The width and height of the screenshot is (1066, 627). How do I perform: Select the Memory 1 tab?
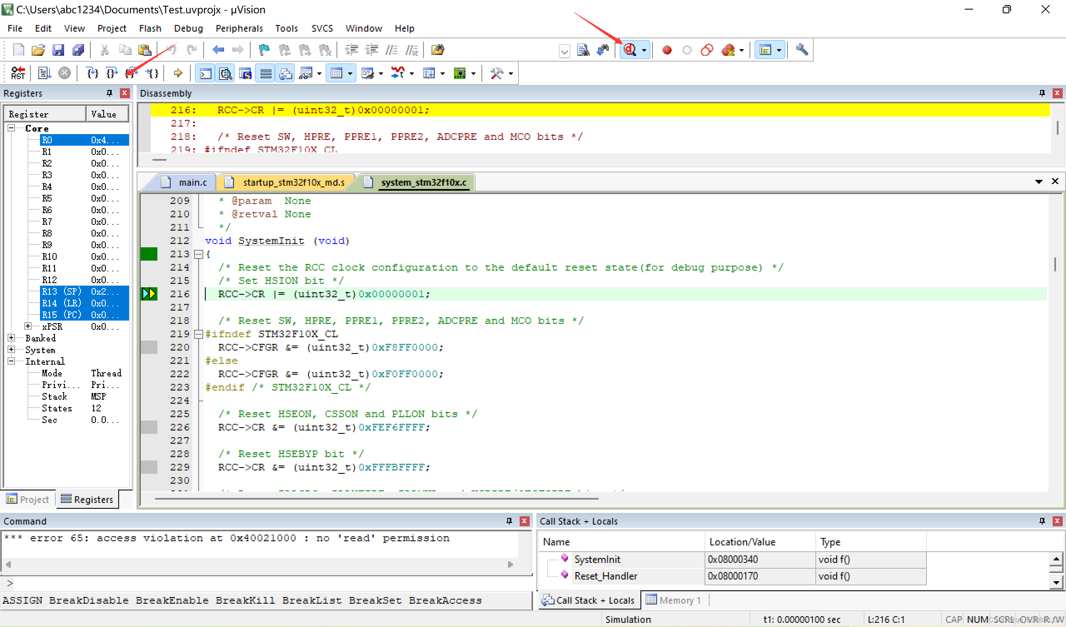674,600
